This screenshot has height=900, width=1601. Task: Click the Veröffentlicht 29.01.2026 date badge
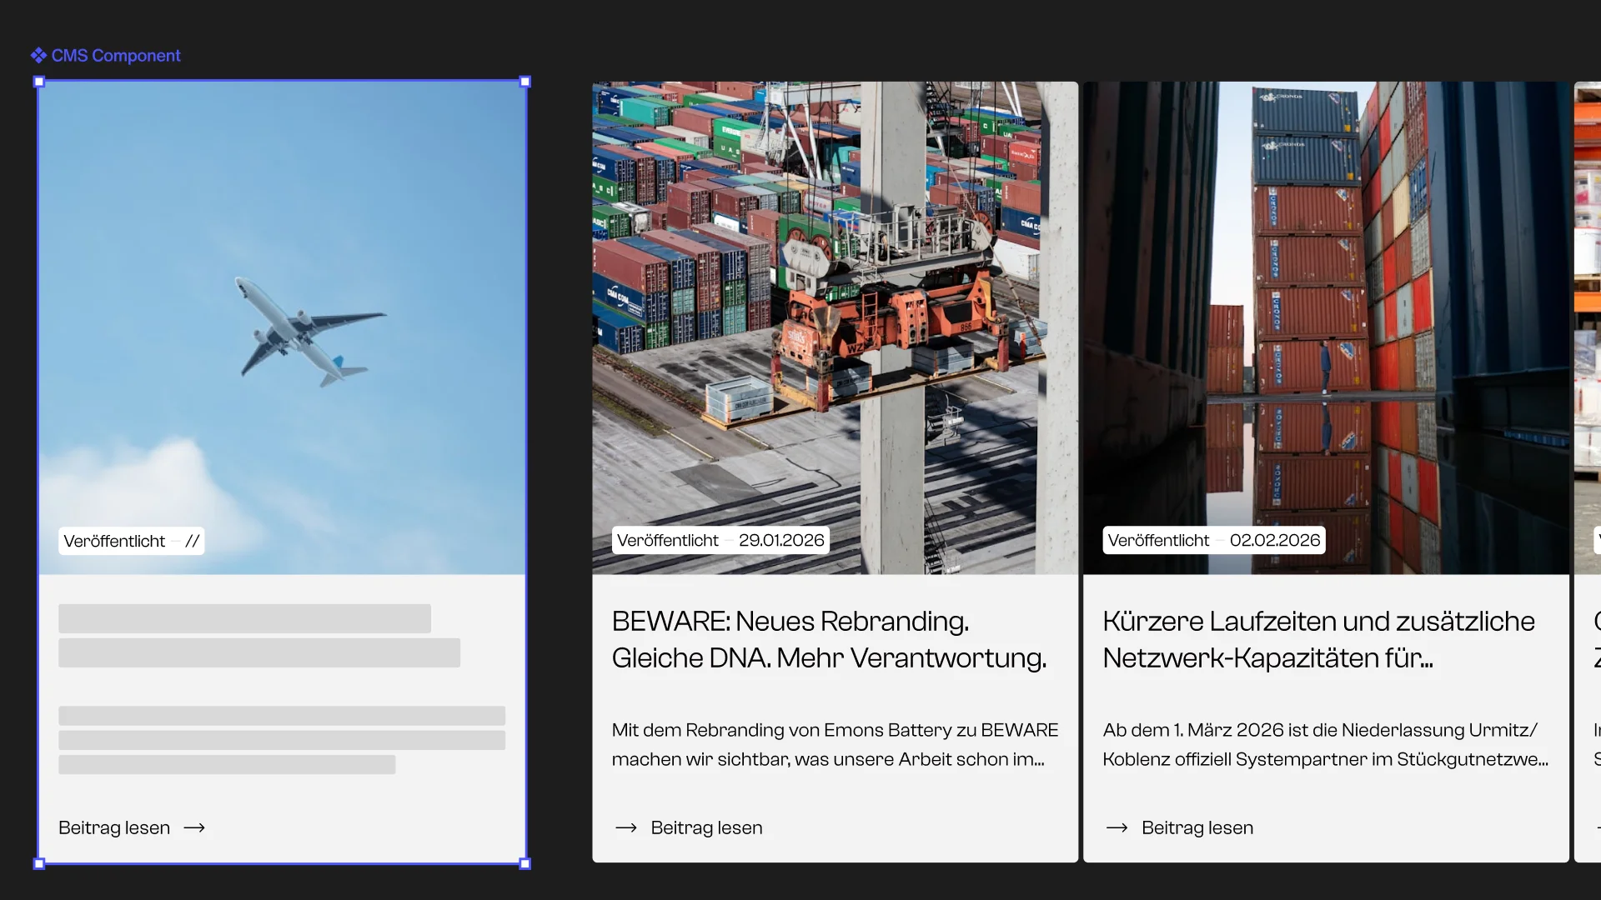720,540
